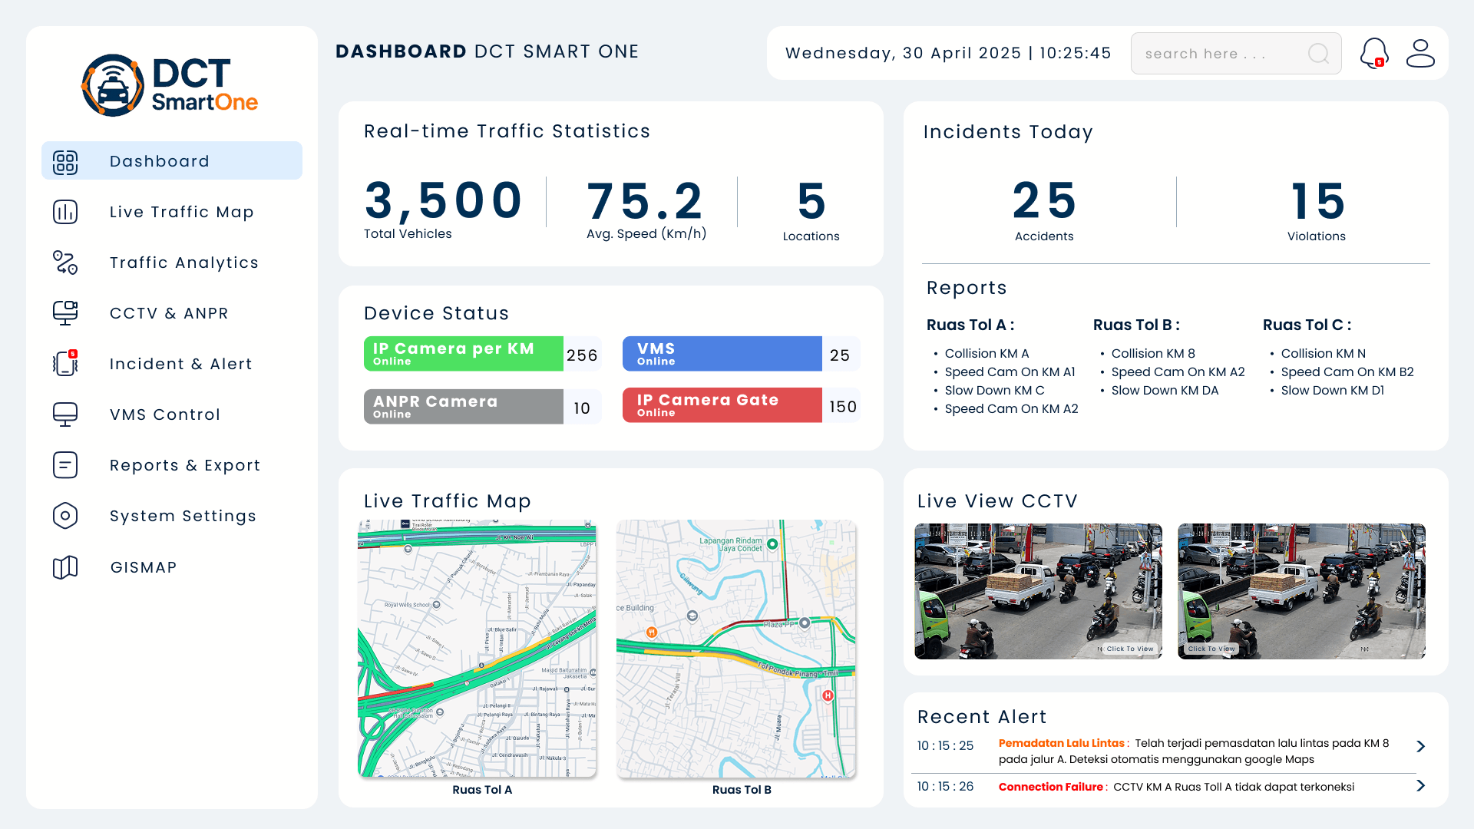Click the Incident & Alert phone icon

coord(65,364)
